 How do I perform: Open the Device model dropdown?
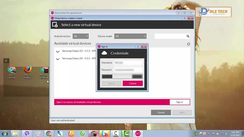click(130, 36)
